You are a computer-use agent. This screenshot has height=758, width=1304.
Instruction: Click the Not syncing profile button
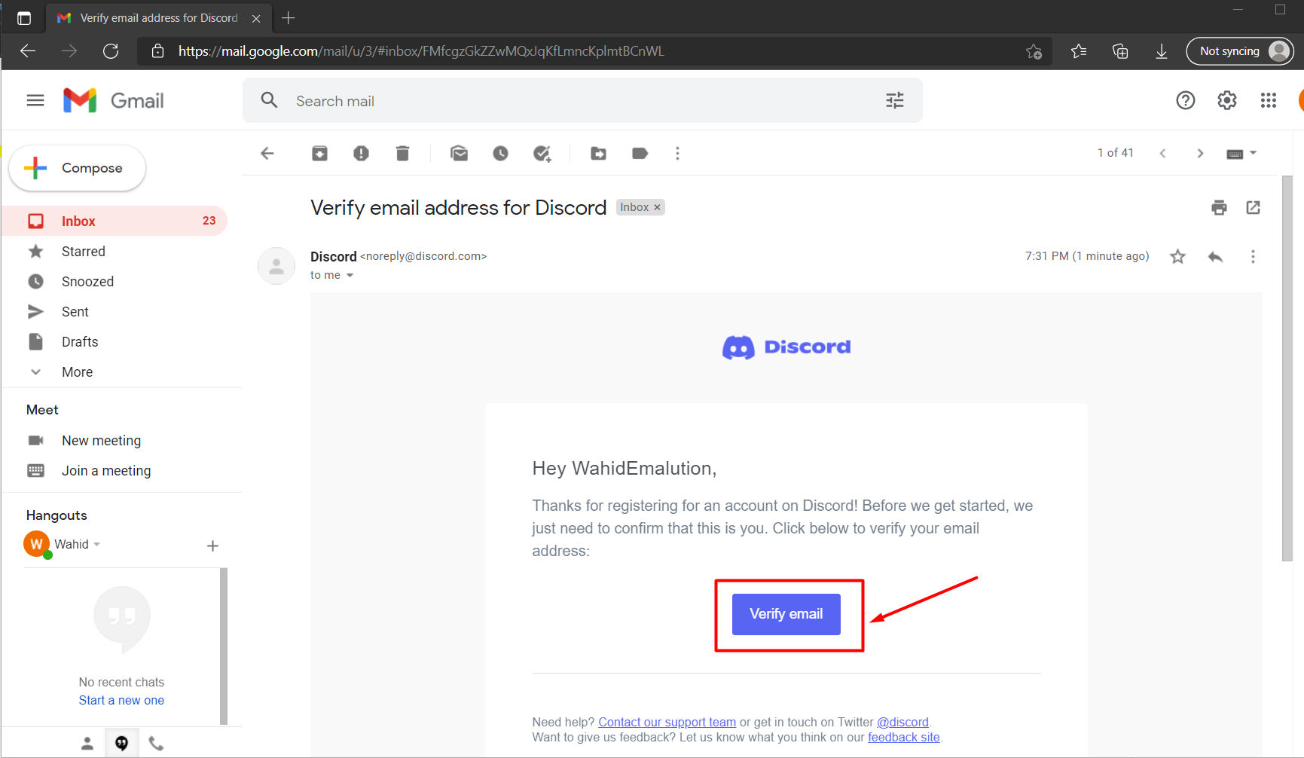(x=1240, y=51)
